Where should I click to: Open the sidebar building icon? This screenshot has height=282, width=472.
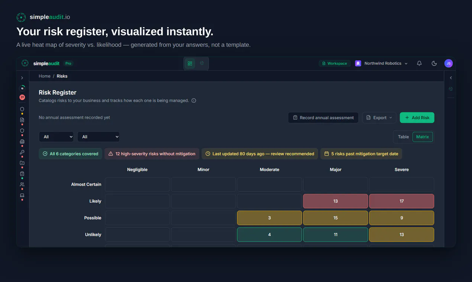pyautogui.click(x=22, y=141)
